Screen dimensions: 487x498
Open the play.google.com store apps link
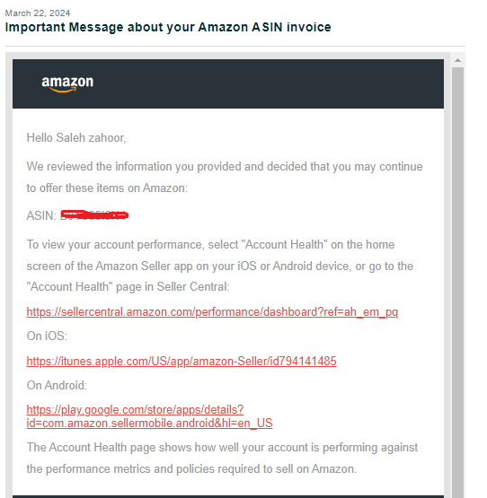149,416
